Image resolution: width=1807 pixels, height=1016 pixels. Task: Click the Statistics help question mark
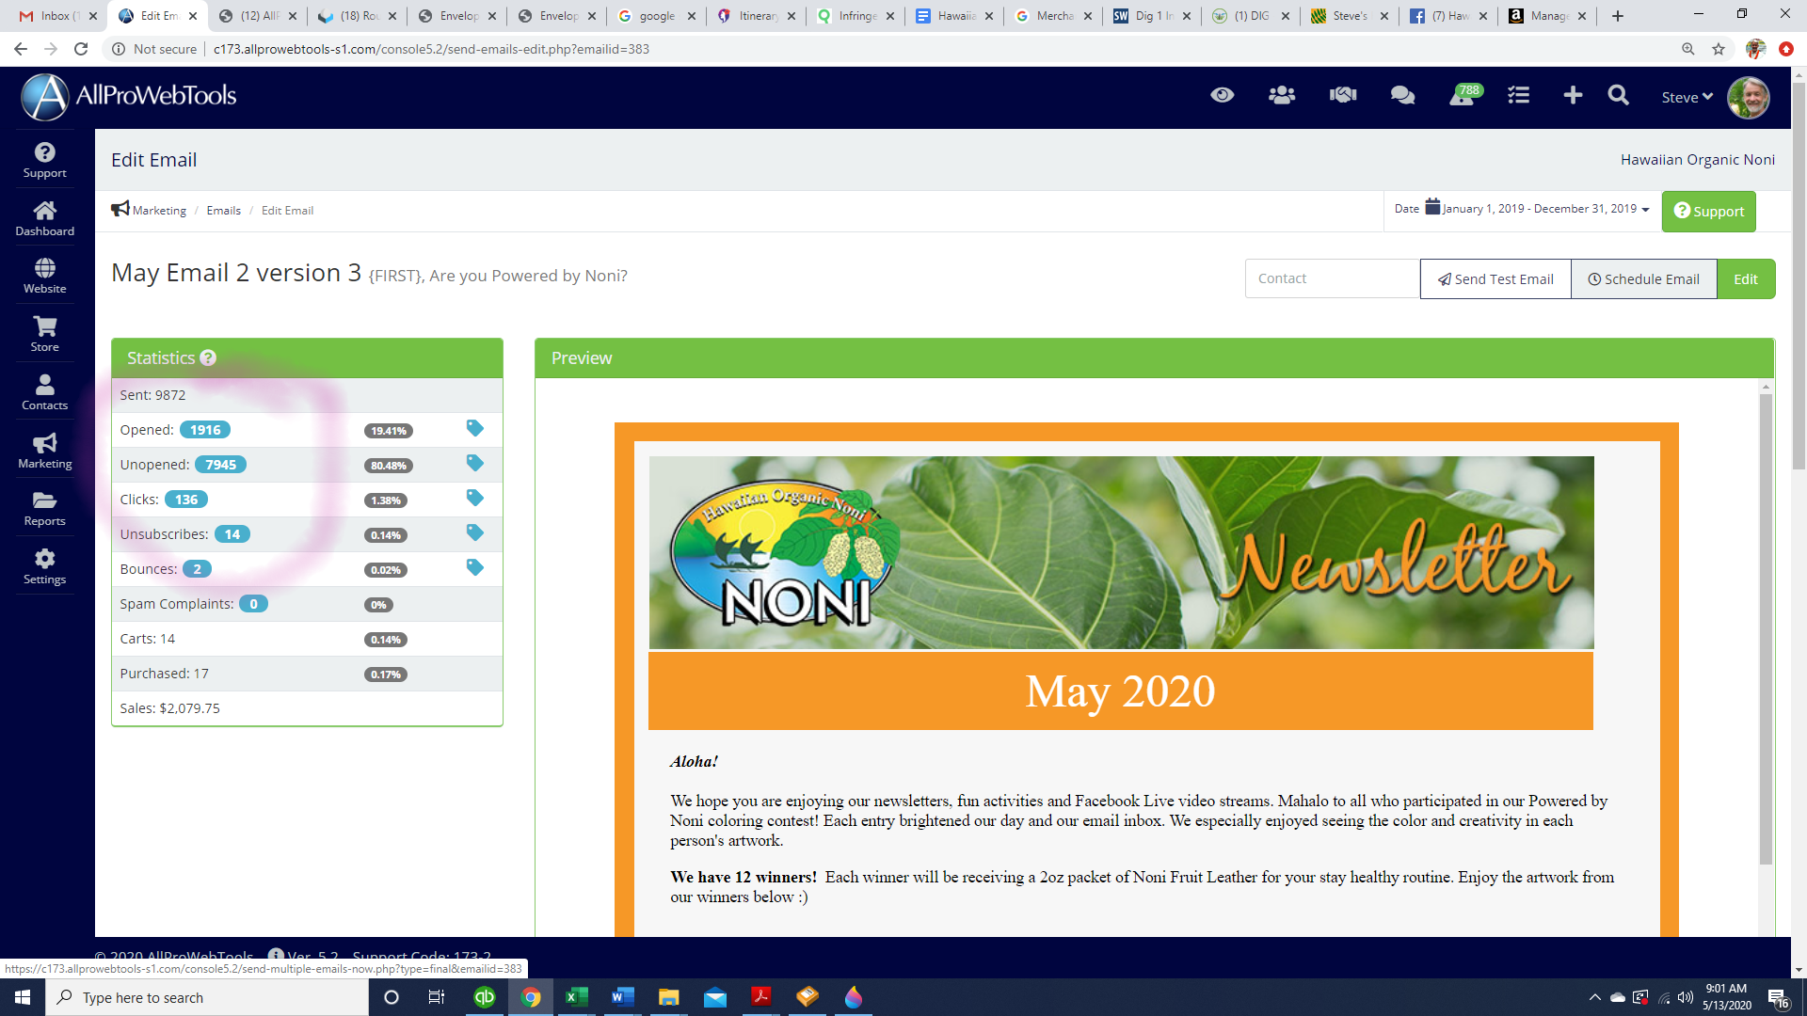(x=208, y=357)
